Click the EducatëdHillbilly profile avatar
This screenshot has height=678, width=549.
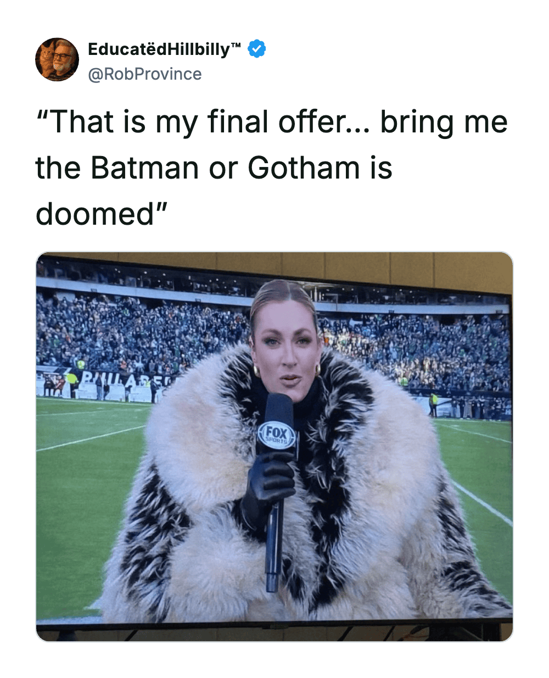57,59
